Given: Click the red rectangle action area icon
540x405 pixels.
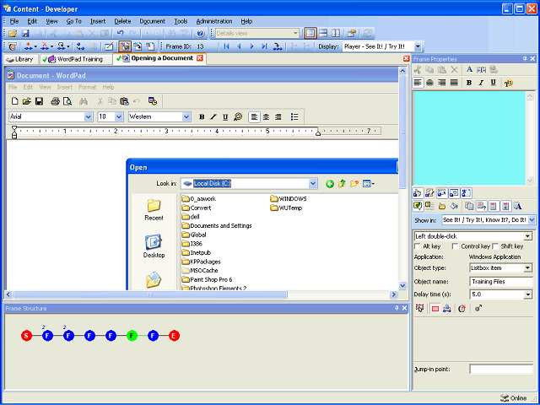Looking at the screenshot, I should 435,309.
